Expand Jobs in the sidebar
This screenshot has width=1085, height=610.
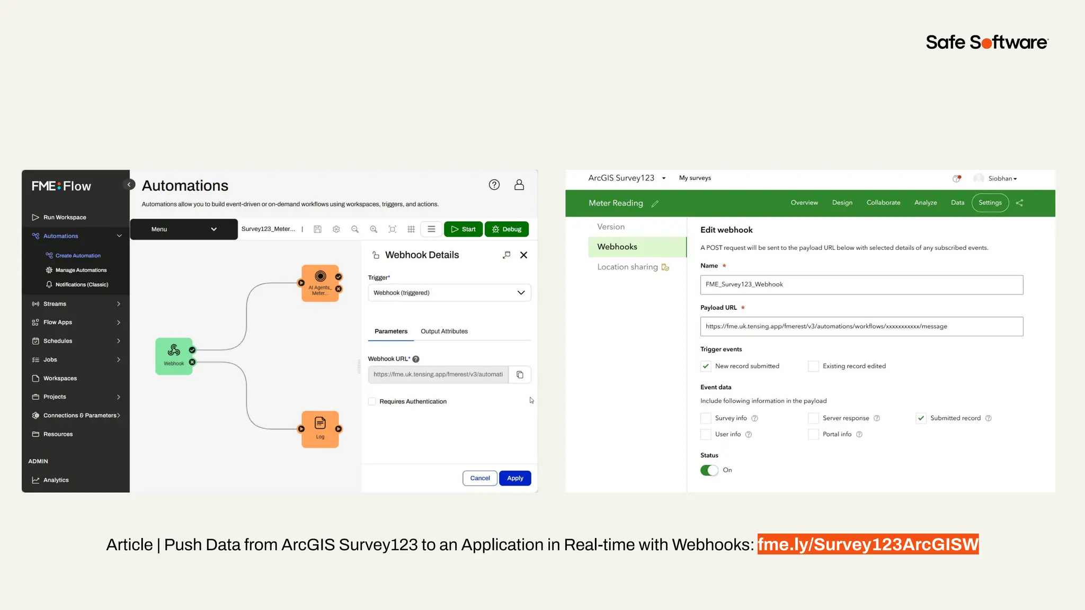pyautogui.click(x=119, y=360)
